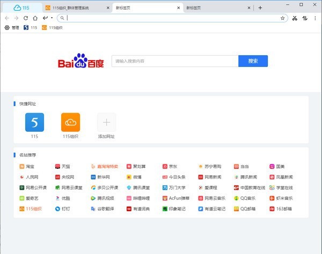
Task: Open the 苏宁易购 link
Action: tap(210, 167)
